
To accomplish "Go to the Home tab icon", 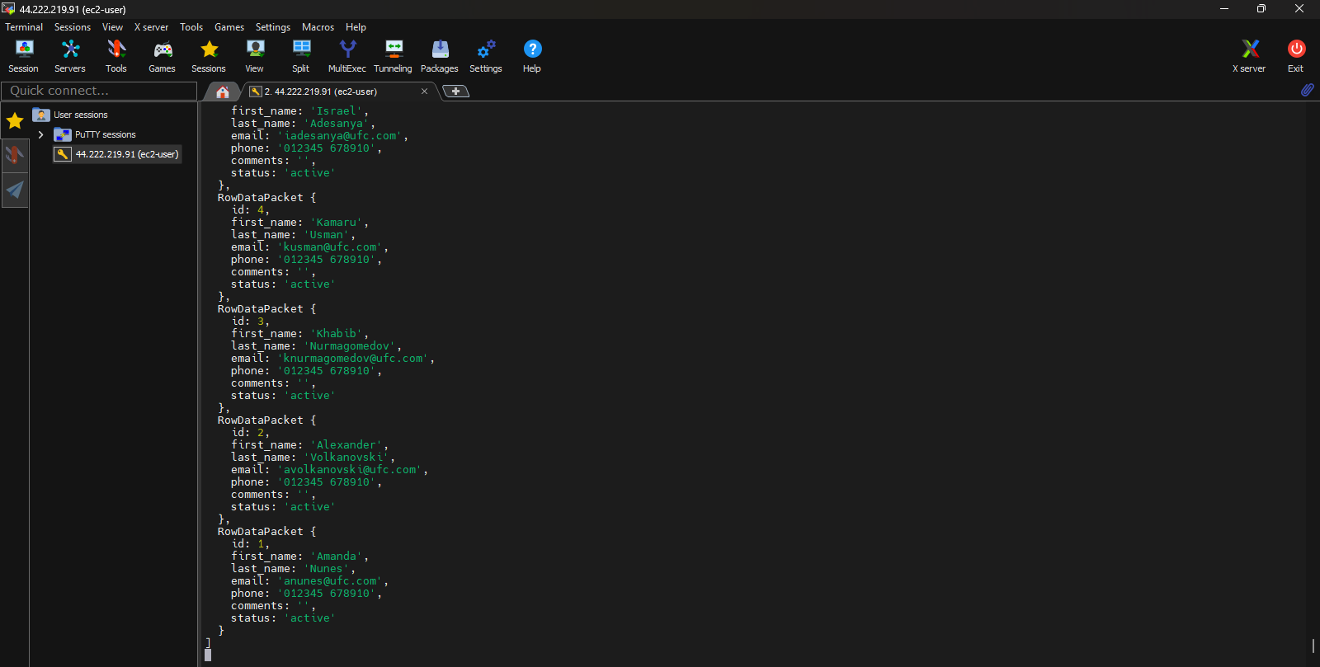I will (x=222, y=92).
